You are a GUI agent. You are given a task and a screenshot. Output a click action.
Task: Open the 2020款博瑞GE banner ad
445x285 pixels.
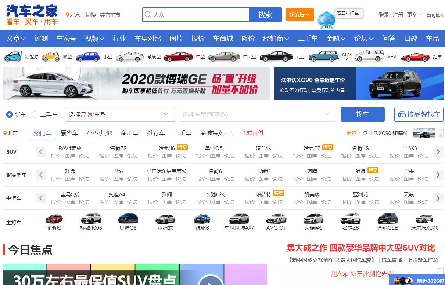(136, 83)
